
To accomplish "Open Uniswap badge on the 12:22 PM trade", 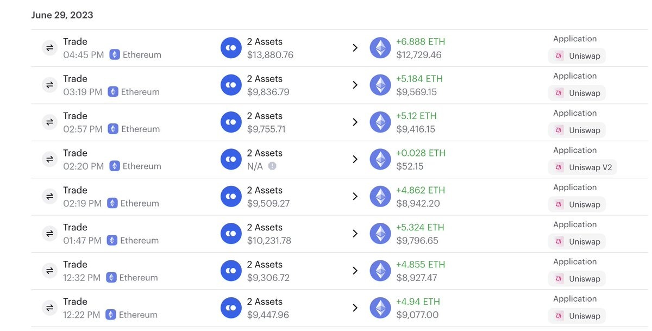I will pos(577,316).
